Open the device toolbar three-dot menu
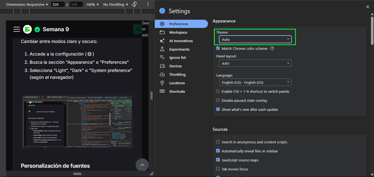The image size is (374, 177). click(148, 4)
